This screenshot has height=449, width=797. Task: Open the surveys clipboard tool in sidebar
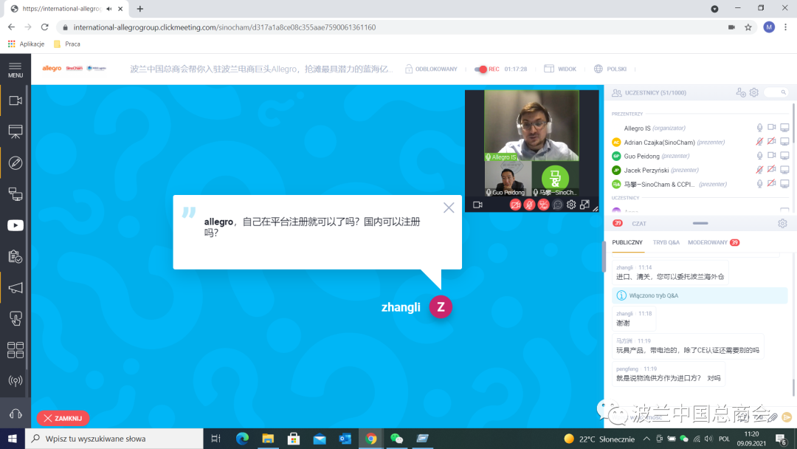pos(15,256)
